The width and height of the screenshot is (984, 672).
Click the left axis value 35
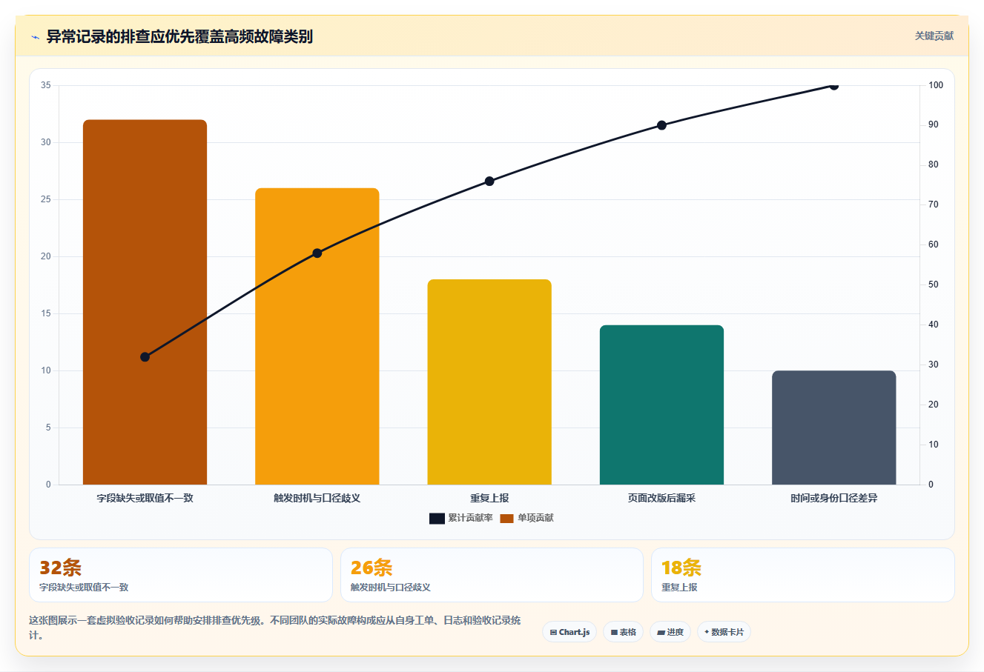[46, 85]
